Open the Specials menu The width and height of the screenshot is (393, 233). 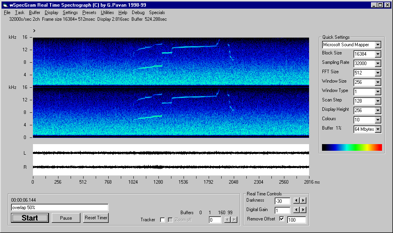157,13
